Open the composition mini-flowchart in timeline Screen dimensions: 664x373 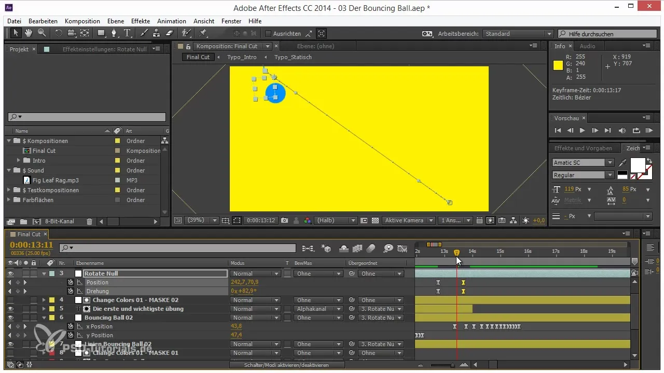coord(308,249)
